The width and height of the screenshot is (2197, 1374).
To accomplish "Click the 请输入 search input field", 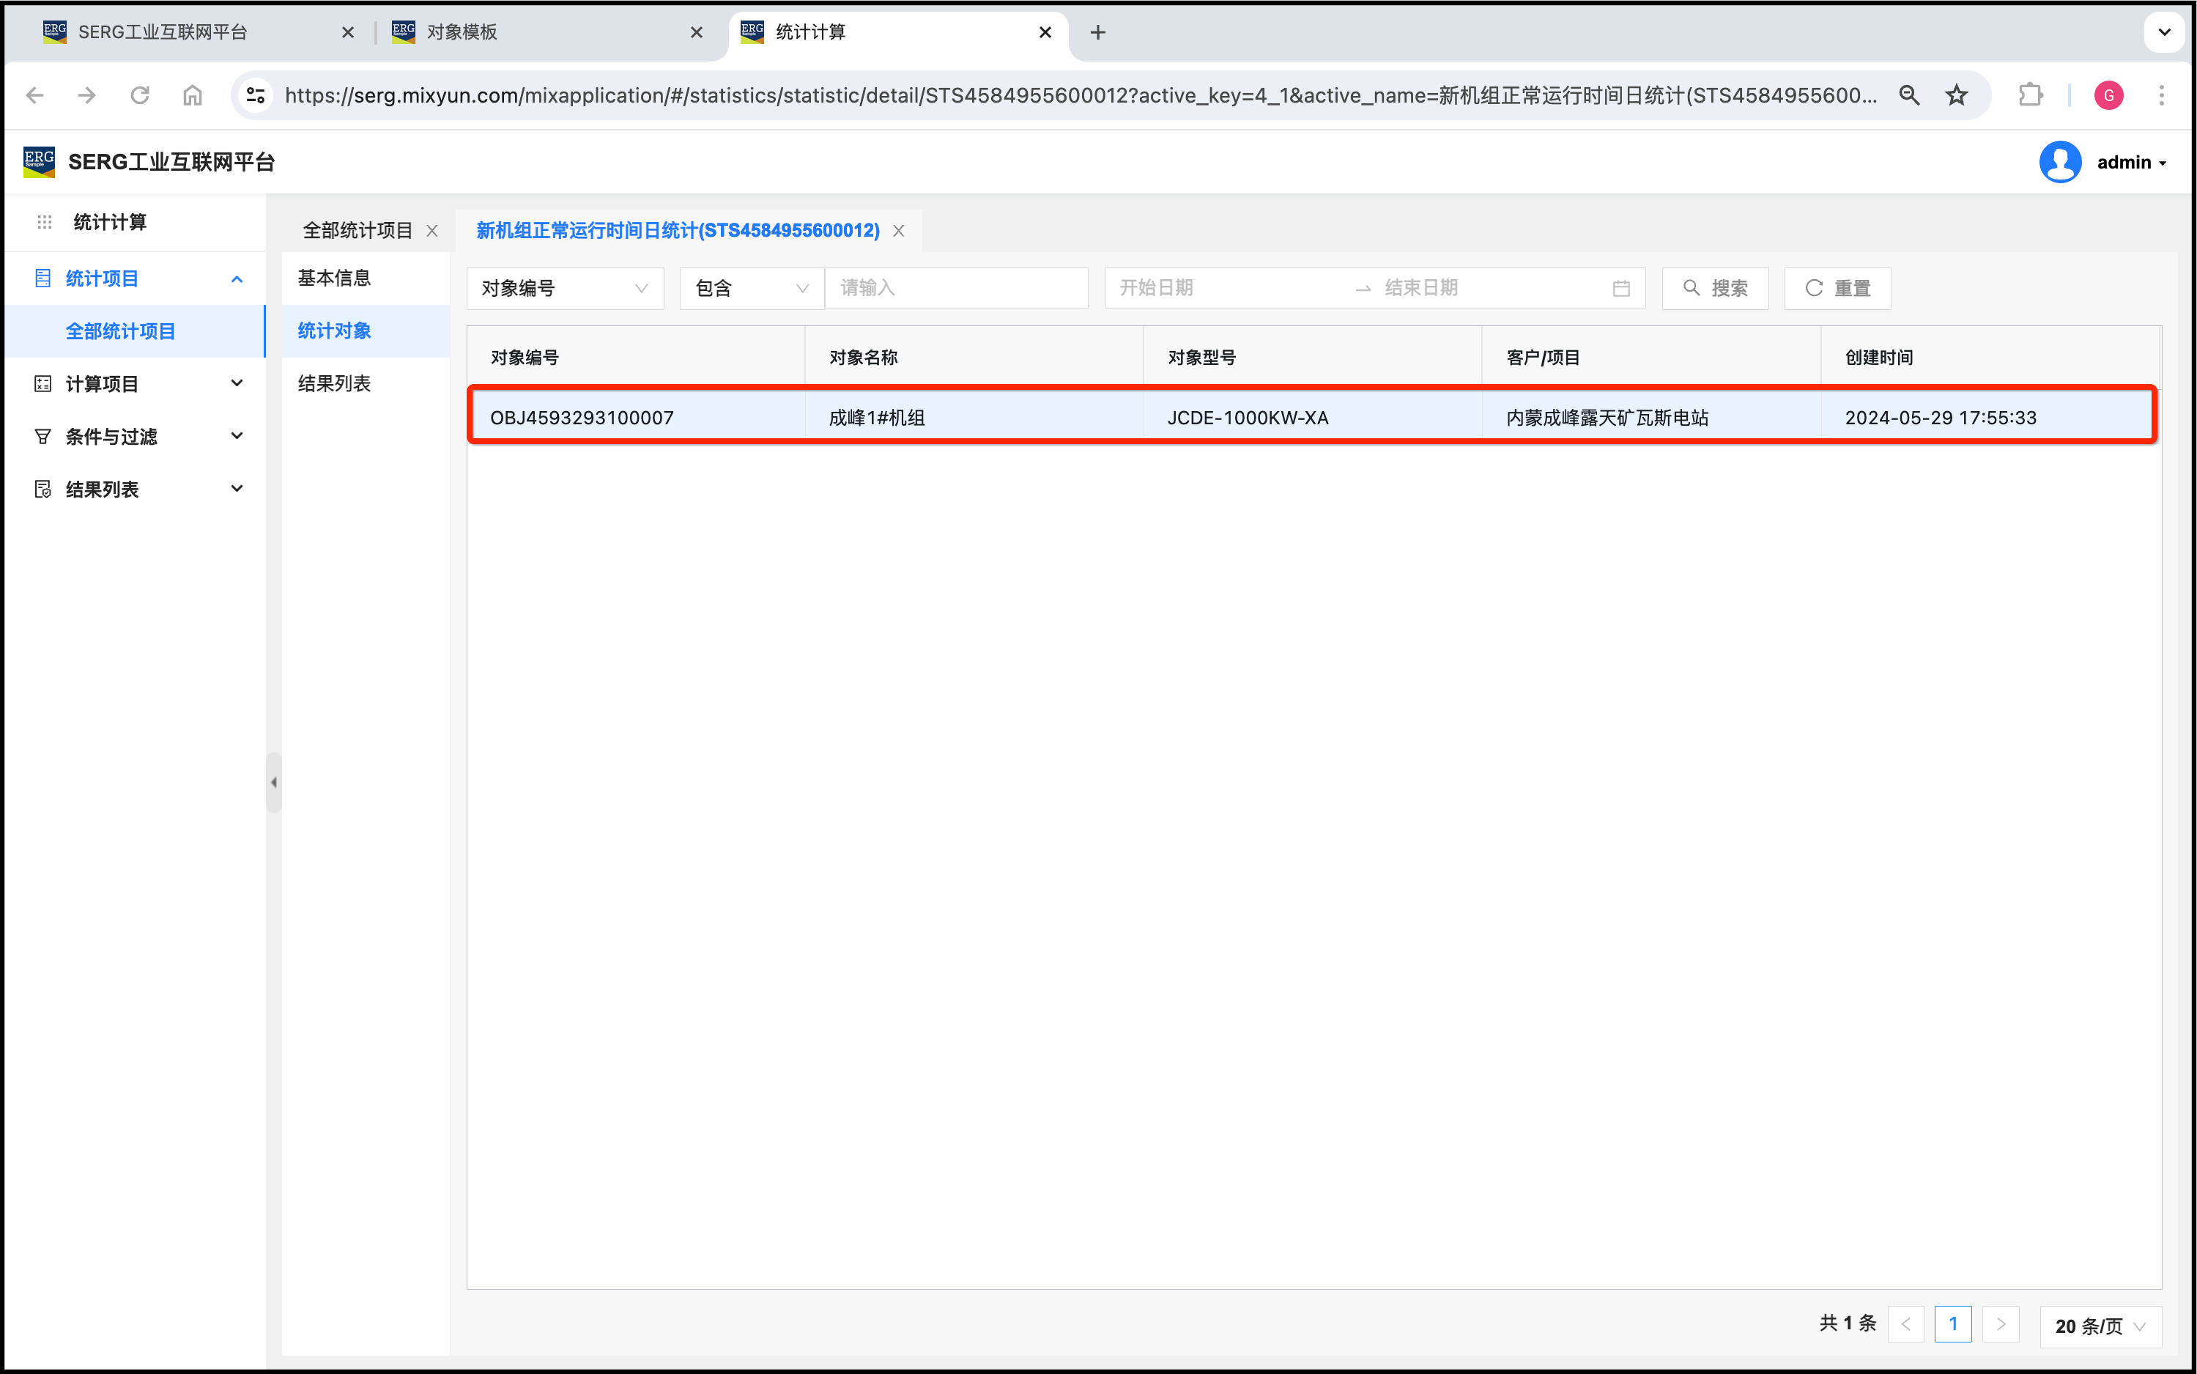I will pos(955,289).
